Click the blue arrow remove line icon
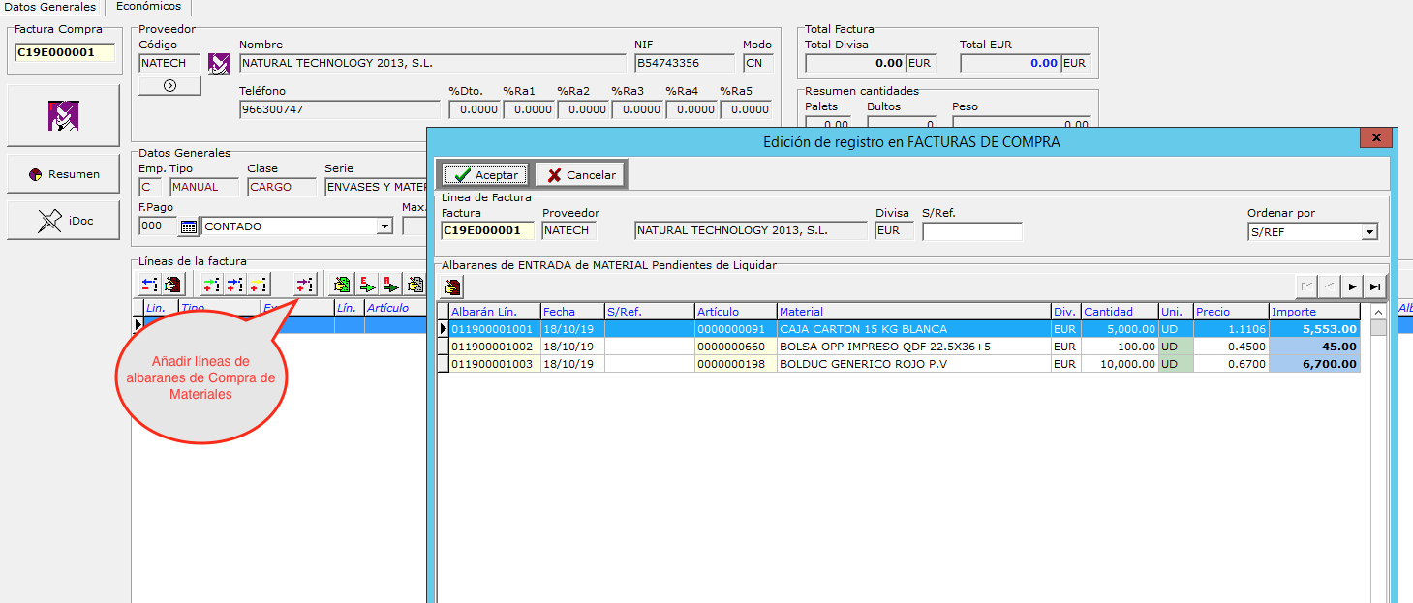The height and width of the screenshot is (603, 1413). 150,285
